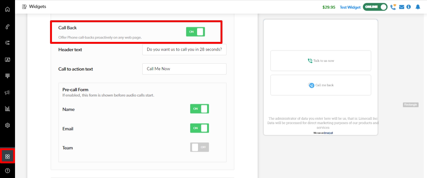The width and height of the screenshot is (427, 178).
Task: Open the analytics chart sidebar icon
Action: pos(8,109)
